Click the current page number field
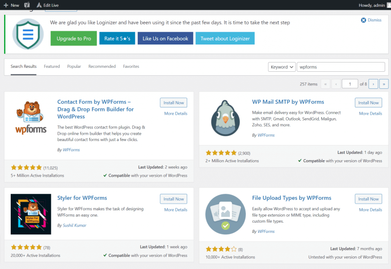This screenshot has height=269, width=391. point(350,84)
